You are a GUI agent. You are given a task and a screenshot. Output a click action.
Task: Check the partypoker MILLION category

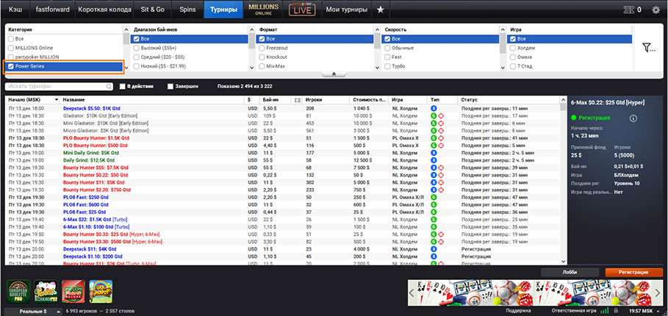pyautogui.click(x=11, y=57)
